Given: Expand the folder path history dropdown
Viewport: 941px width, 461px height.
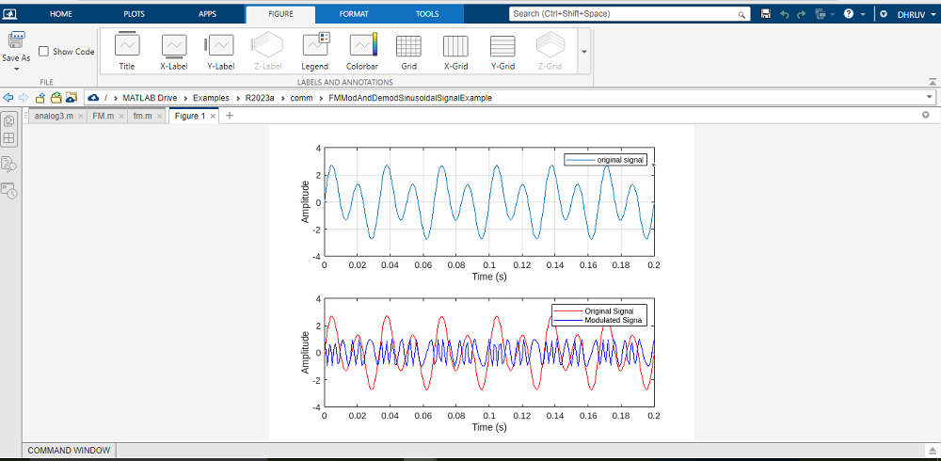Looking at the screenshot, I should tap(929, 97).
